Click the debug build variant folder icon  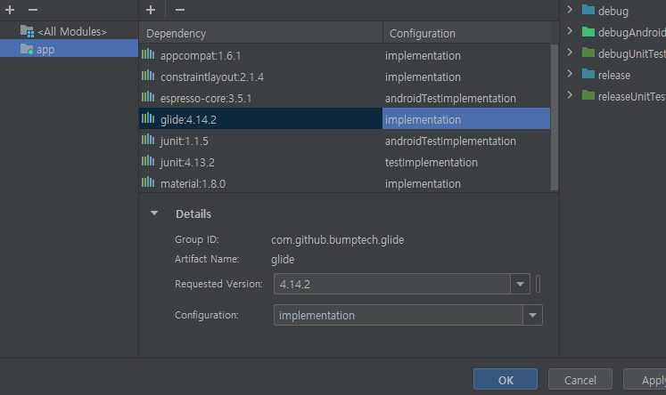pos(588,10)
